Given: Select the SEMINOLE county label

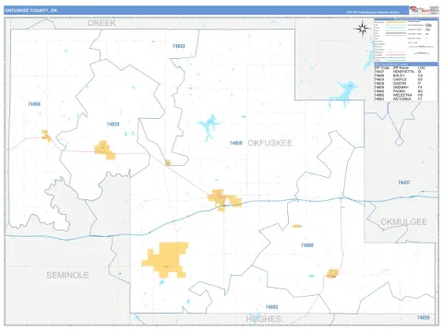Looking at the screenshot, I should (x=67, y=275).
